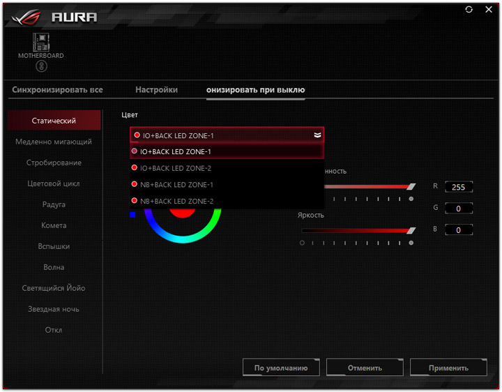Switch to the Настройки tab
502x392 pixels.
tap(156, 90)
